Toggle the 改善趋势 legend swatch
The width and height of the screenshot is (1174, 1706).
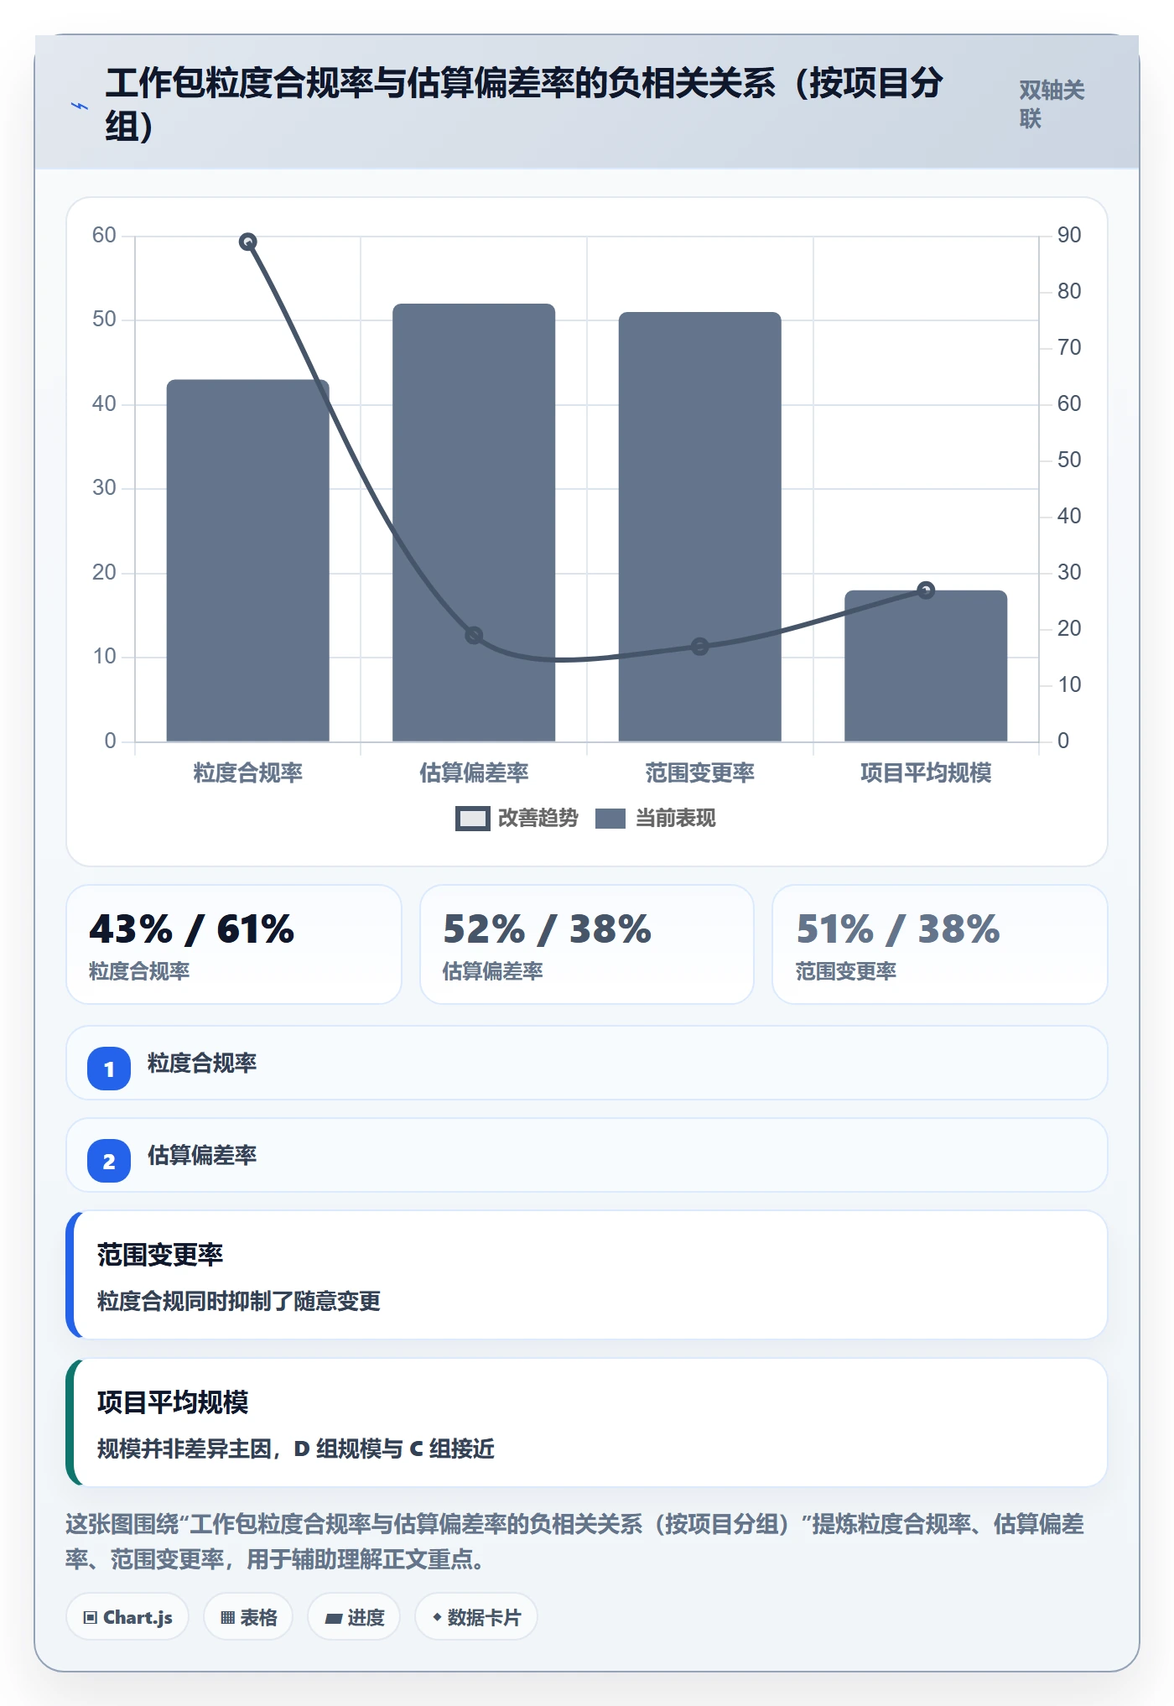[x=473, y=819]
